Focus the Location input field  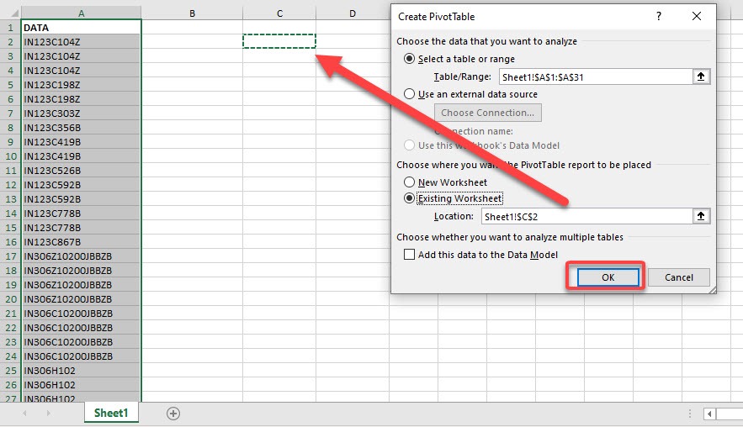[x=587, y=216]
